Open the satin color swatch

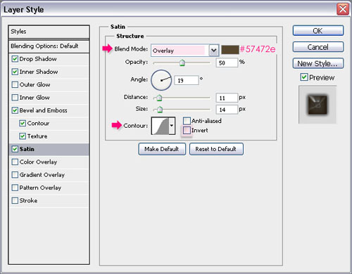tap(230, 50)
